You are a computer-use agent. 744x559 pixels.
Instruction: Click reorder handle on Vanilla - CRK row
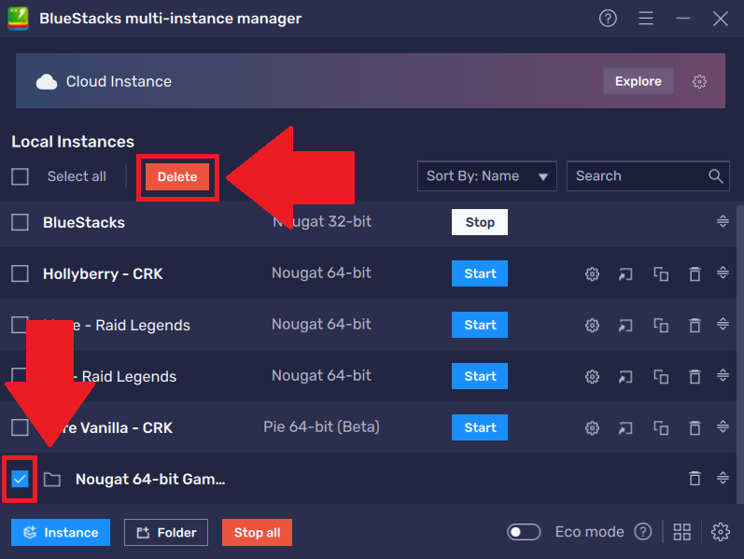(723, 426)
